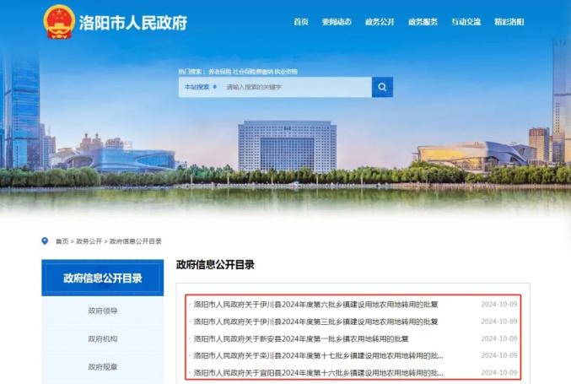571x384 pixels.
Task: Open the 政府规章 sidebar item
Action: 103,367
